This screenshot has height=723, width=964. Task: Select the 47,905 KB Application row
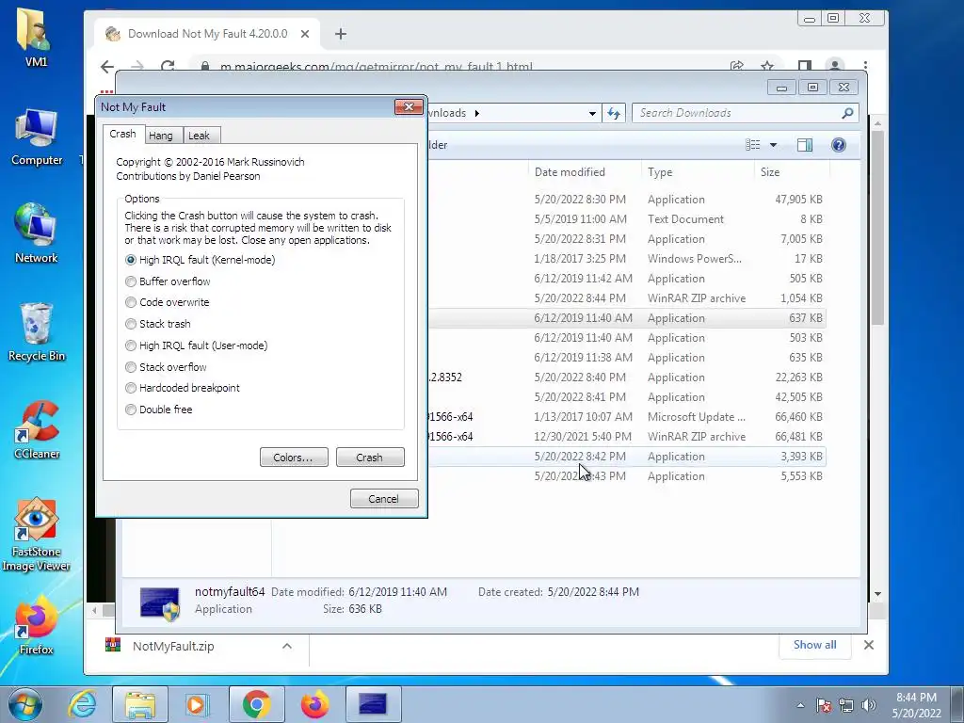click(627, 200)
